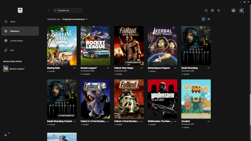Open Fallout: New Vegas cover thumbnail
This screenshot has width=251, height=141.
pos(129,46)
